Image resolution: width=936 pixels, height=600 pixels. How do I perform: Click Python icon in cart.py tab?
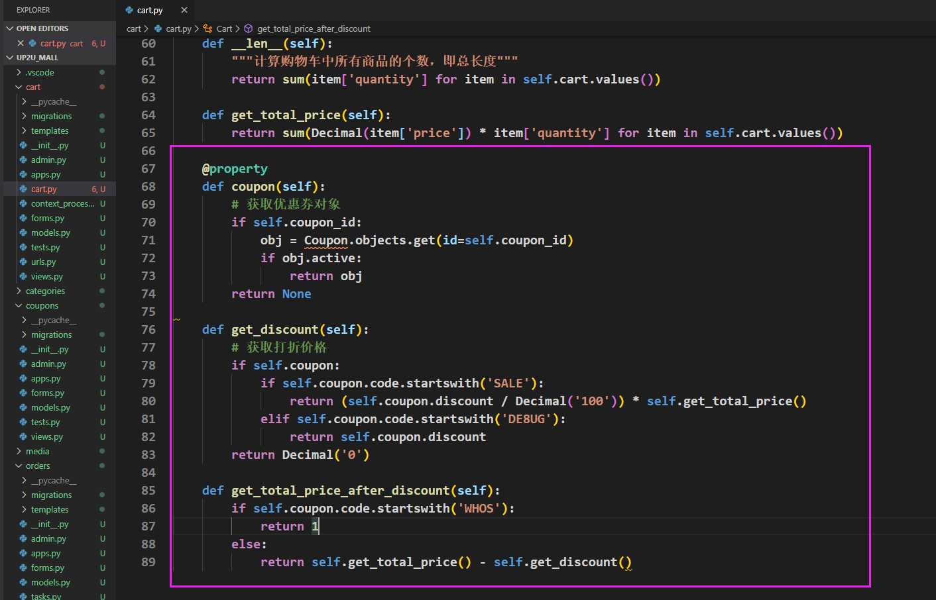tap(129, 10)
